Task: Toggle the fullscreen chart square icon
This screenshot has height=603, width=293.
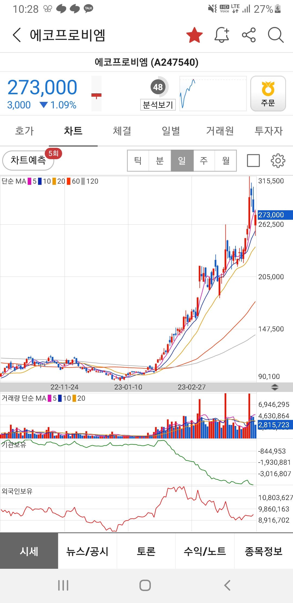Action: point(253,161)
